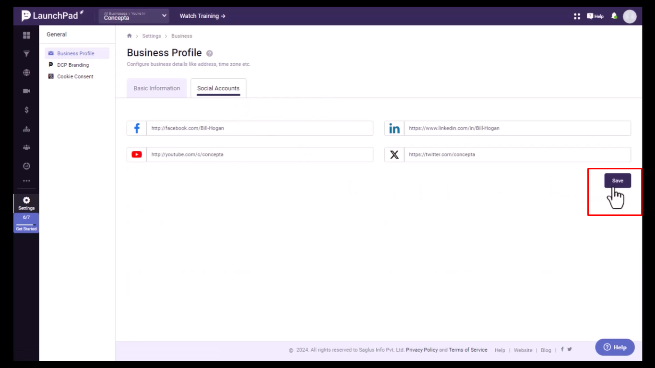Open the bar chart icon in sidebar
The image size is (655, 368).
(x=26, y=129)
